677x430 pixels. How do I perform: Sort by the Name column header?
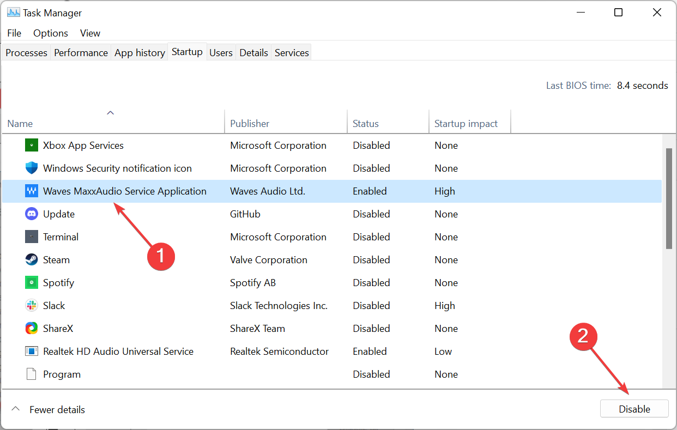click(113, 121)
